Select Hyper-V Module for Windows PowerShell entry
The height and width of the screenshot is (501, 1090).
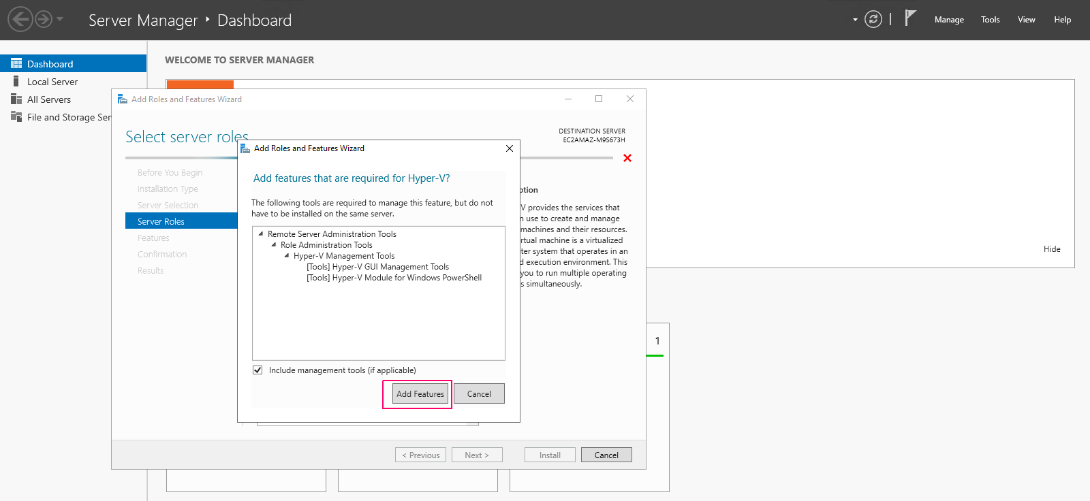click(394, 278)
